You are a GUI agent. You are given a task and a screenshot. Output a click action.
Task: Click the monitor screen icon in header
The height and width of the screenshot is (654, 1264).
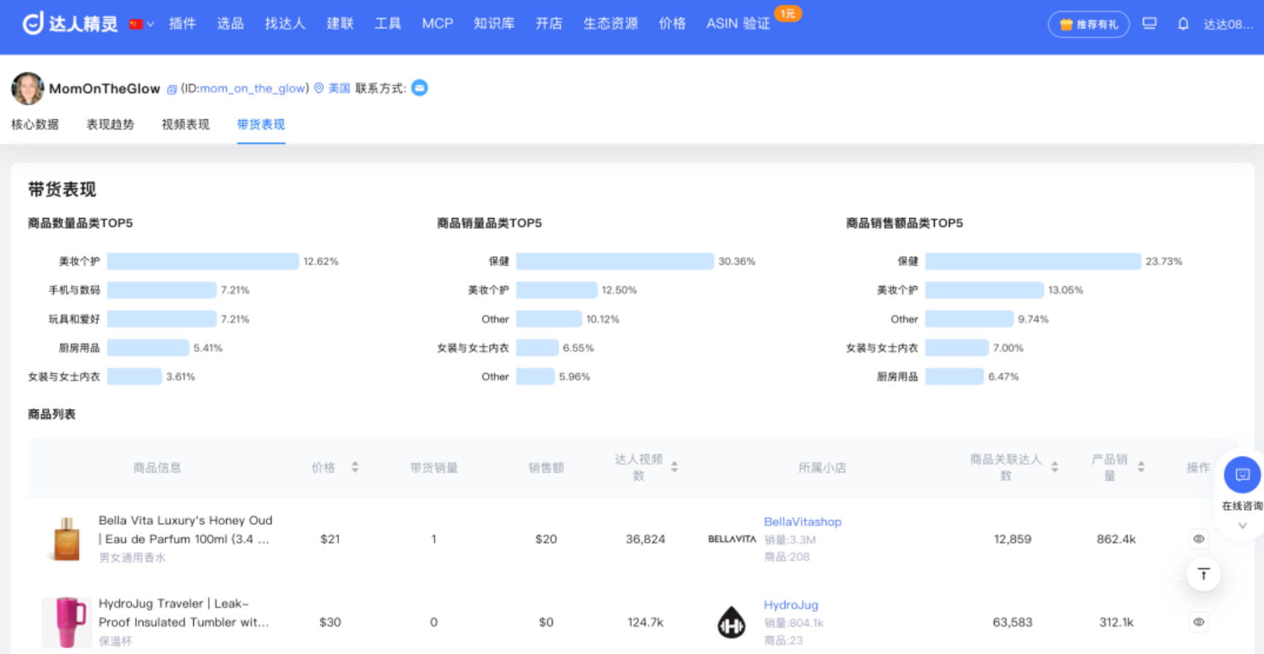pyautogui.click(x=1150, y=23)
